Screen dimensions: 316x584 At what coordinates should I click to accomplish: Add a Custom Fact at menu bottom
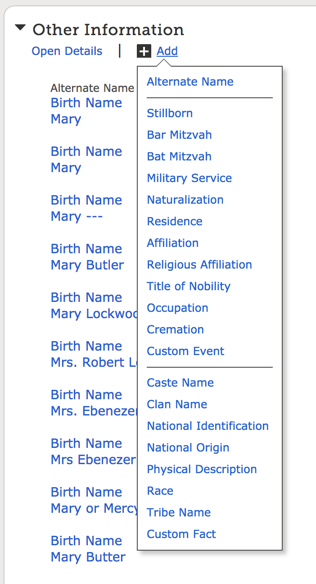tap(181, 534)
